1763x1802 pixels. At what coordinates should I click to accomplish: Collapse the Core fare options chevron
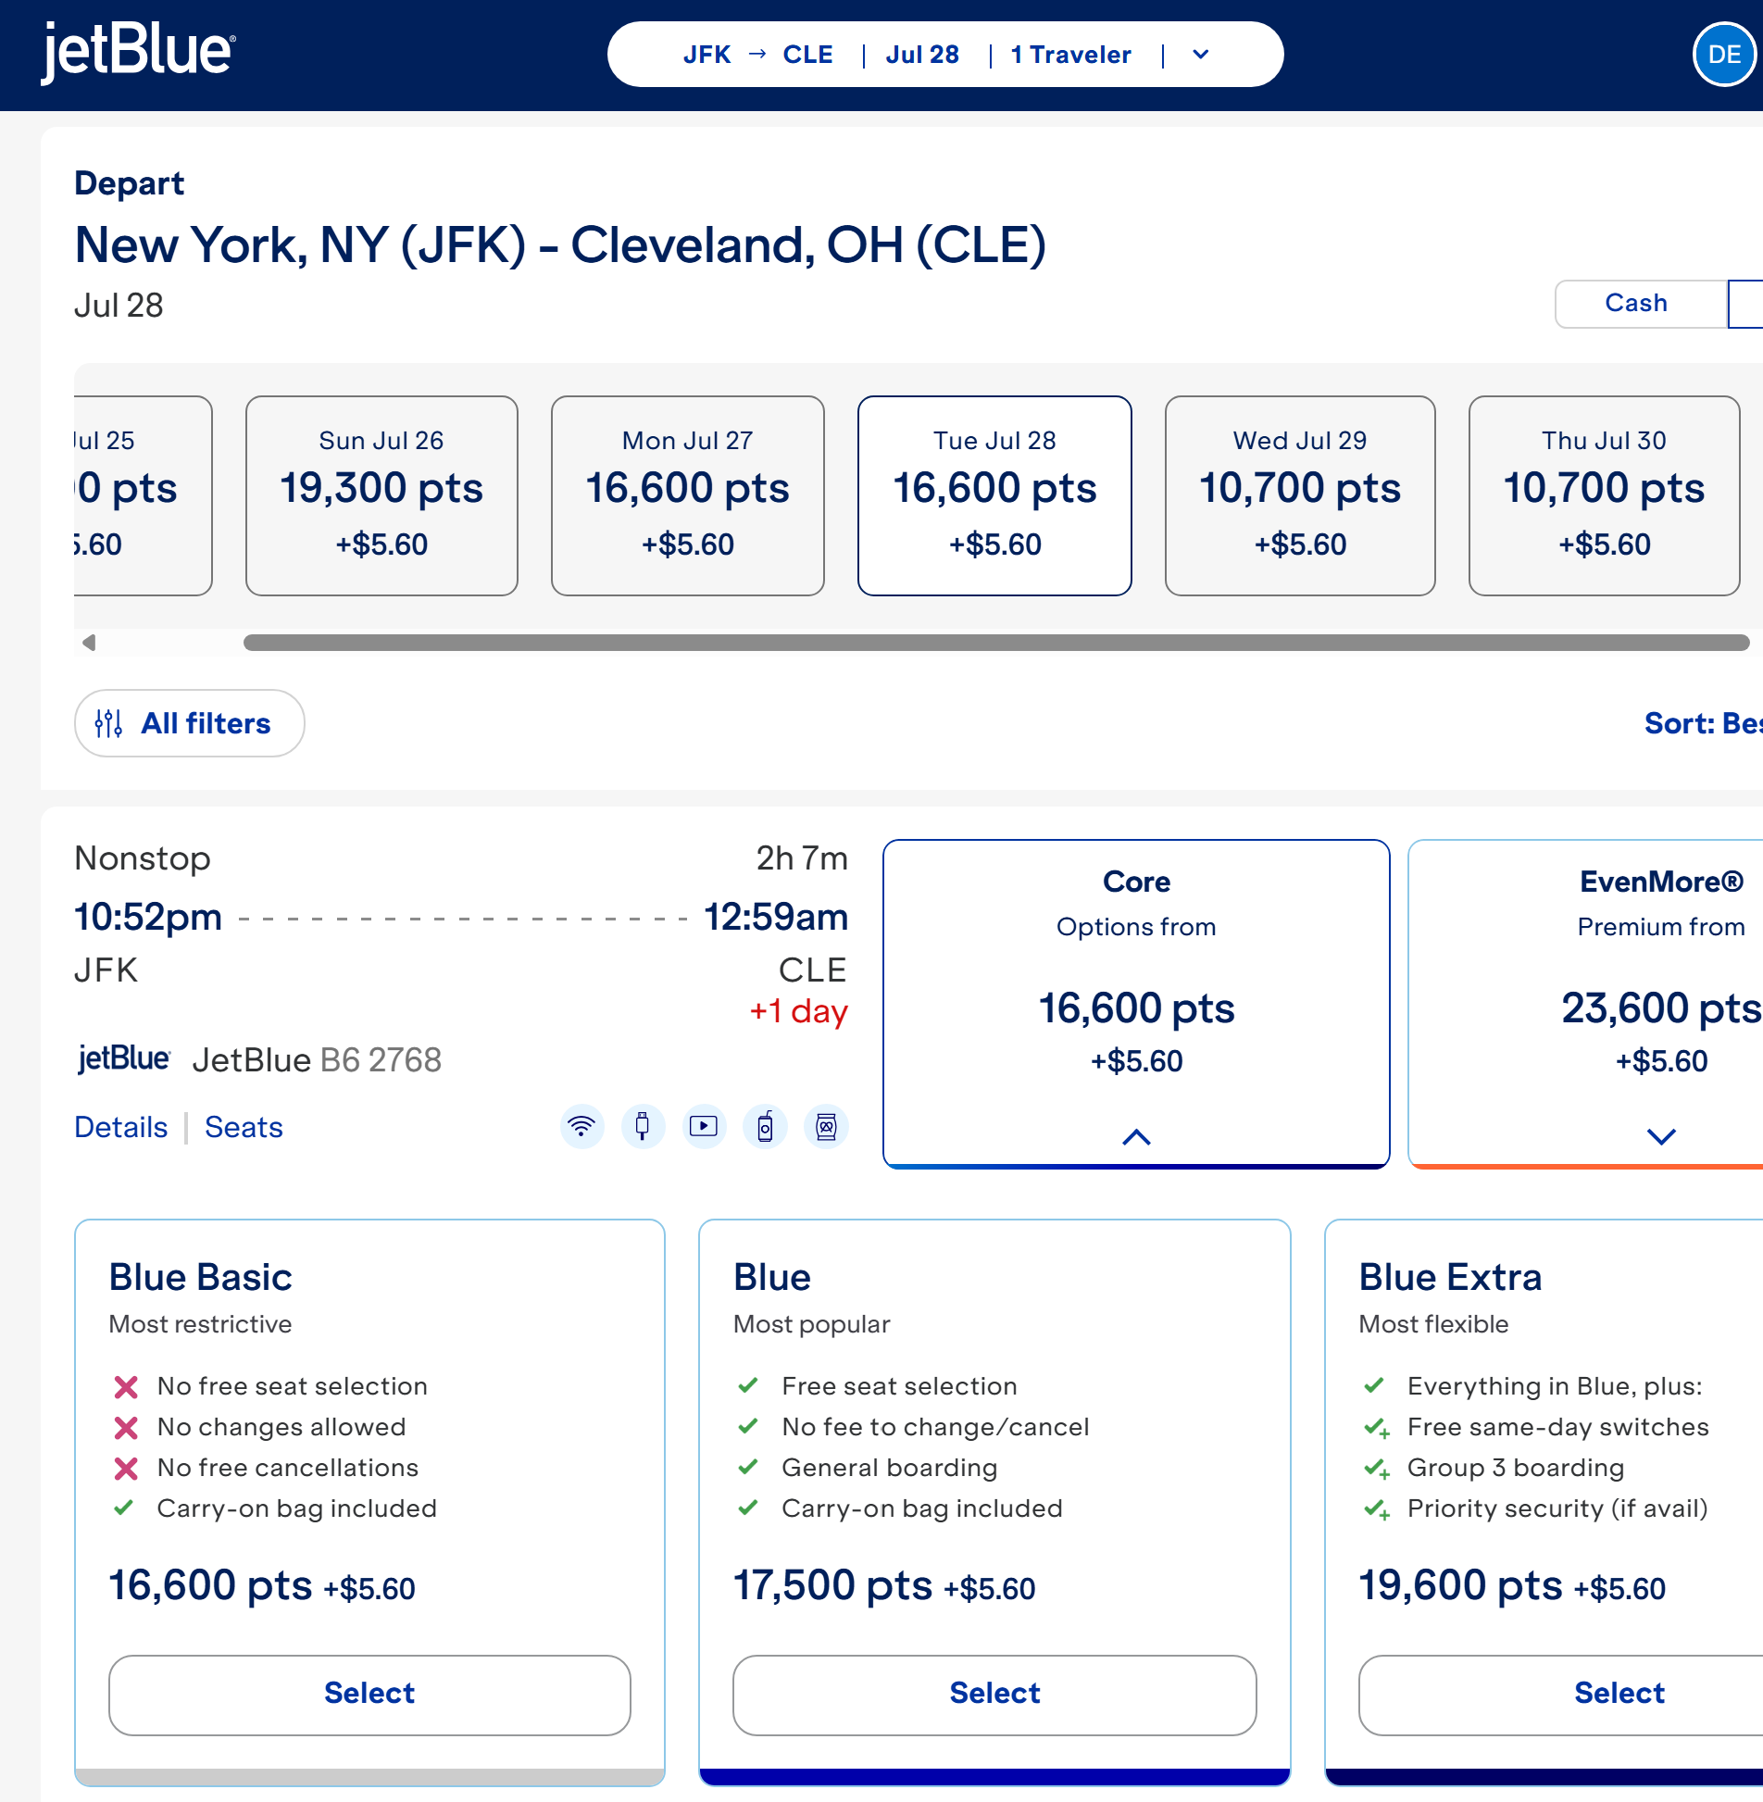point(1136,1137)
